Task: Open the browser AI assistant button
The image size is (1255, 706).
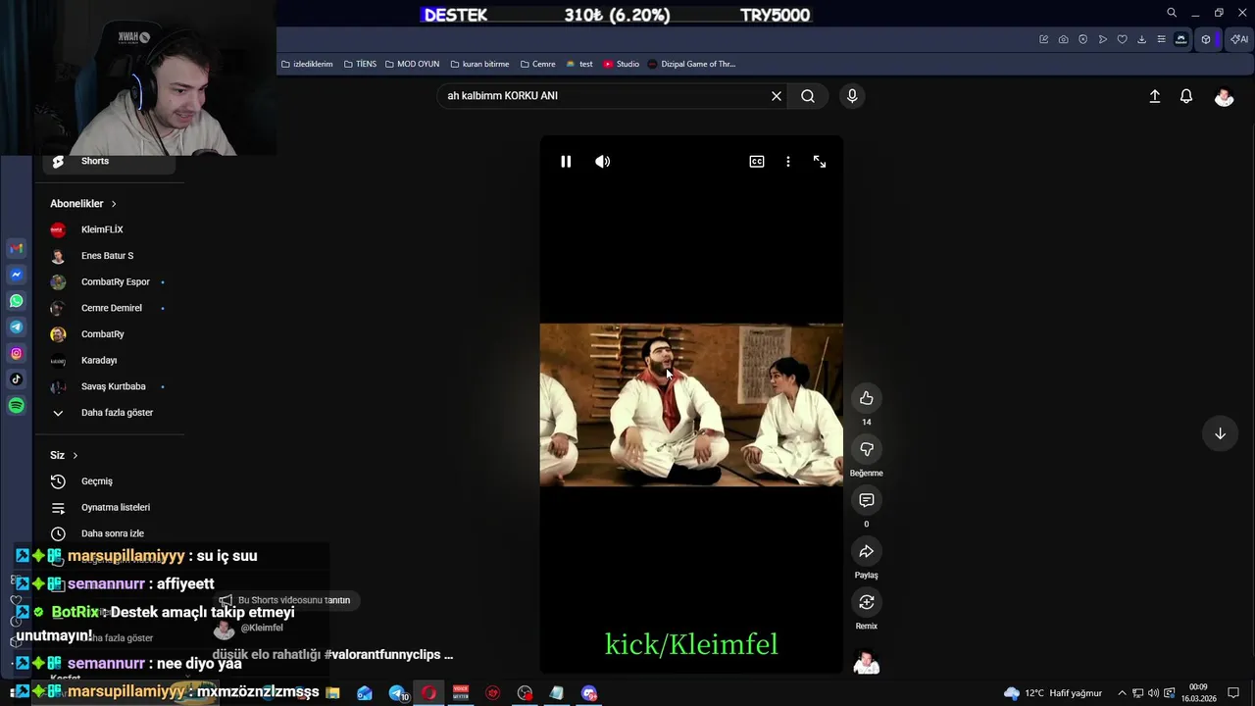Action: [1239, 39]
